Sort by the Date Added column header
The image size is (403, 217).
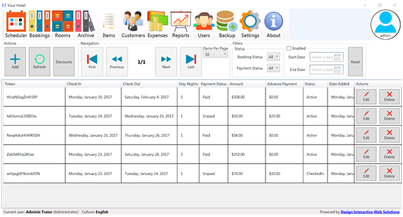[x=341, y=84]
